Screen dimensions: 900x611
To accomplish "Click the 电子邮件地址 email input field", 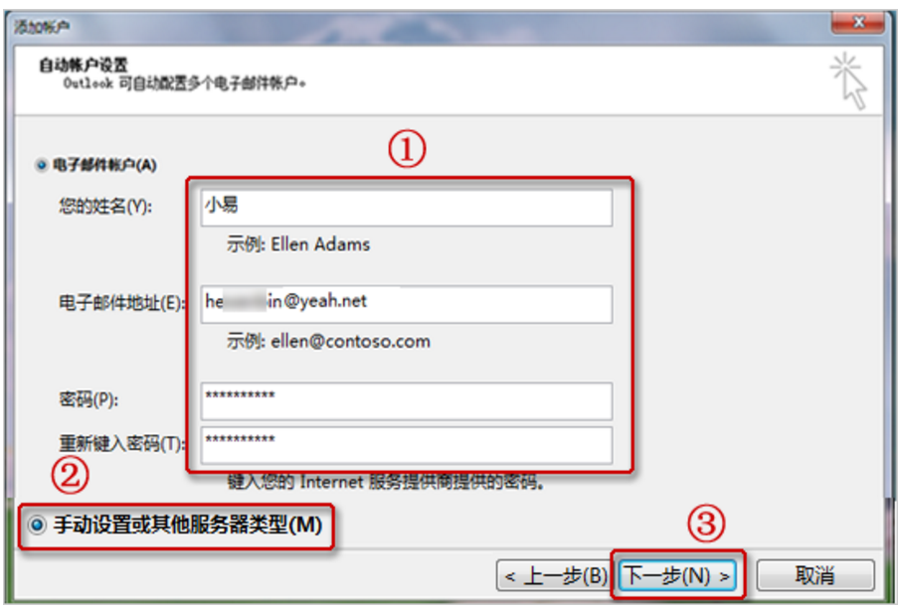I will tap(407, 304).
